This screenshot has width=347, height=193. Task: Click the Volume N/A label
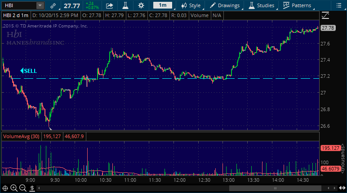(x=206, y=15)
